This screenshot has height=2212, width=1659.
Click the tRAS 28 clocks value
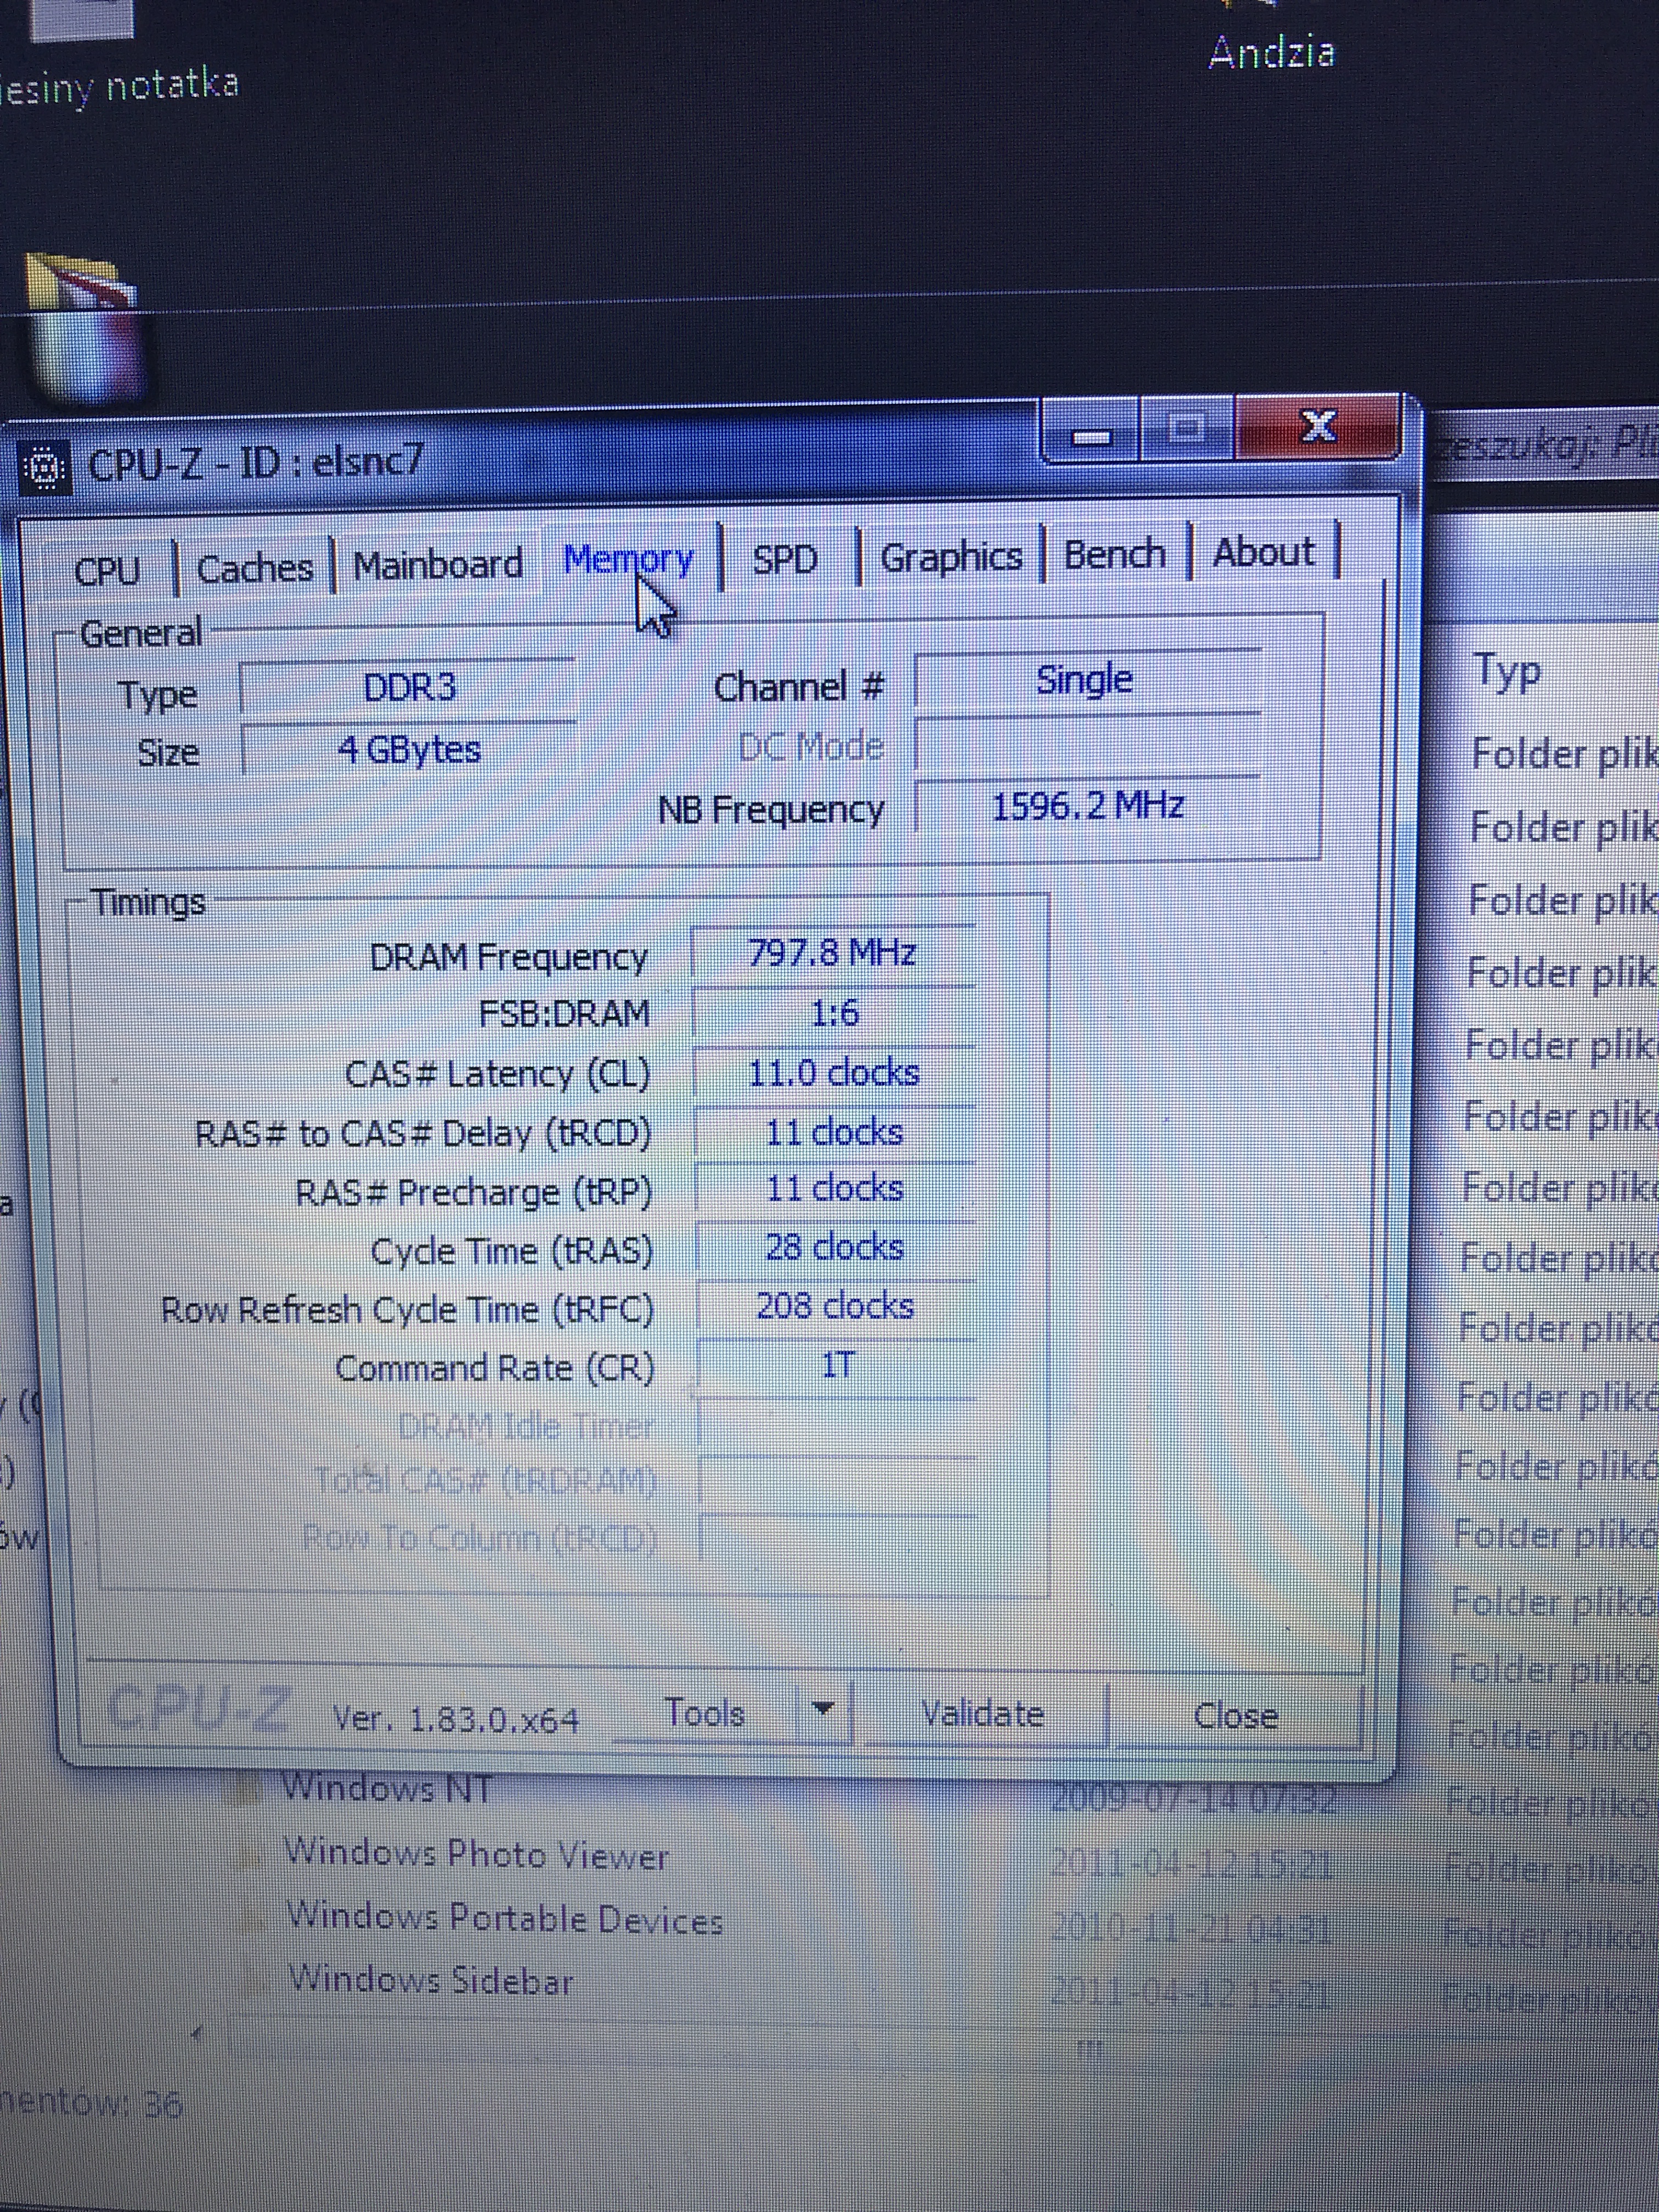(834, 1247)
